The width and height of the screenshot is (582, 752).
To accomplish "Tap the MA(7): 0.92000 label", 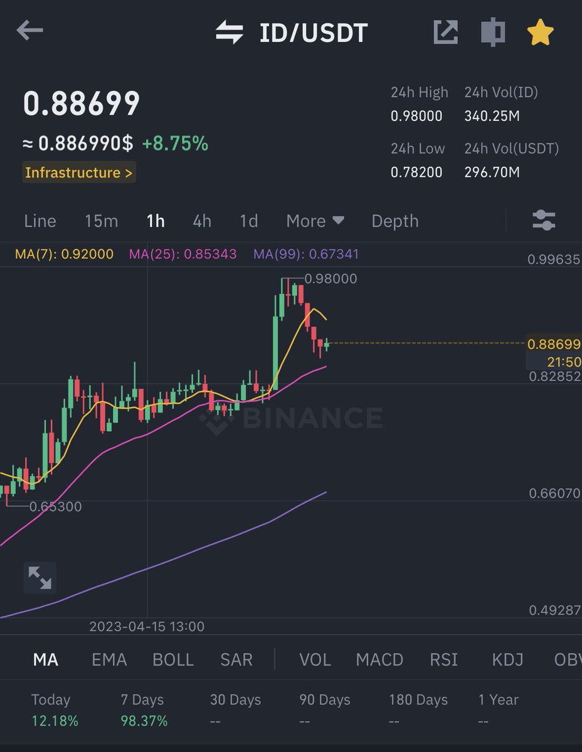I will (65, 254).
